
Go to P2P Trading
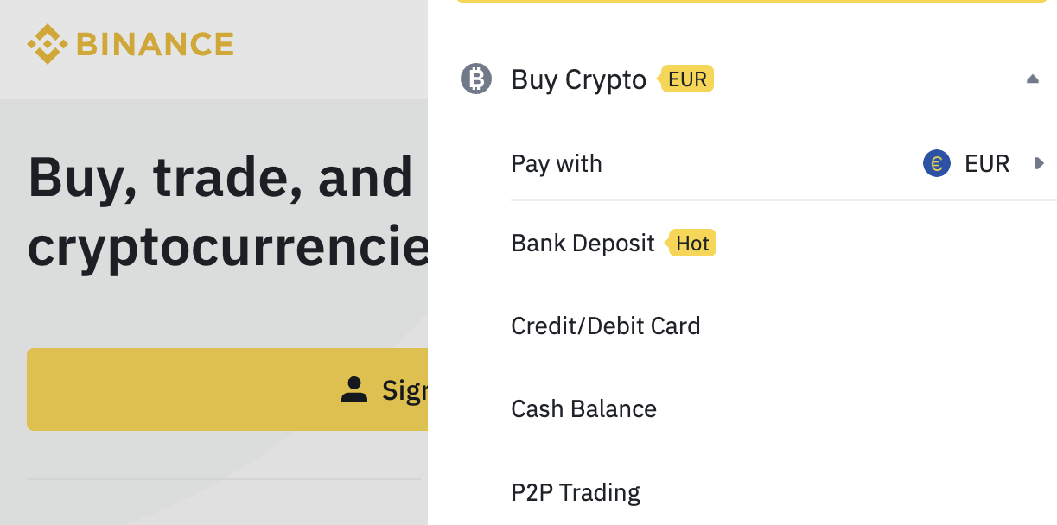pyautogui.click(x=576, y=492)
